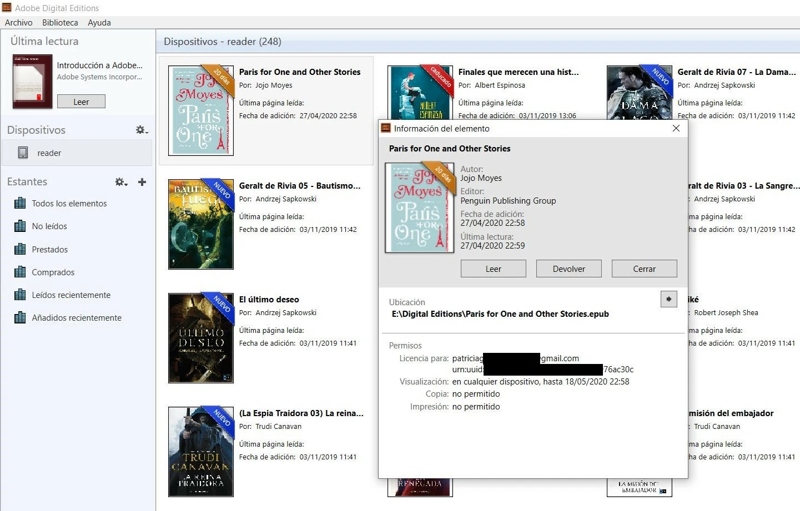Select the Comprados shelf icon
The height and width of the screenshot is (511, 800).
[x=20, y=272]
